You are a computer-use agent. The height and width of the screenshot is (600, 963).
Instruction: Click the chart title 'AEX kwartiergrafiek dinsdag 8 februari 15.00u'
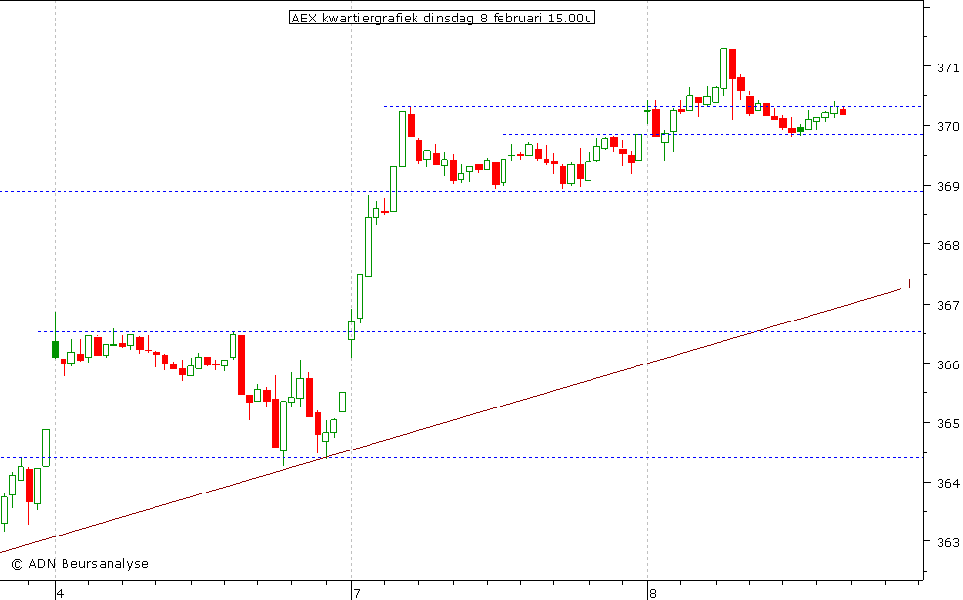[x=442, y=18]
